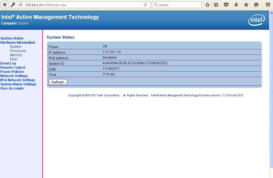
Task: Open the Processor sub-link
Action: coord(18,51)
